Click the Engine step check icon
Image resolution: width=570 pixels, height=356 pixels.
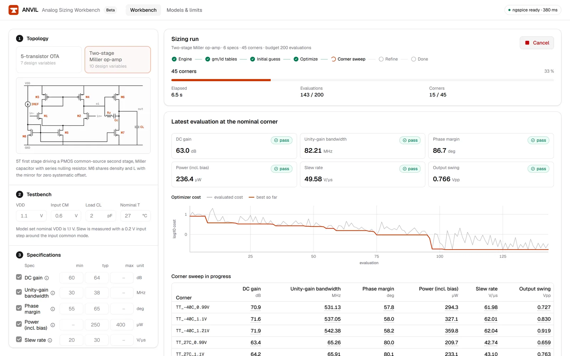[174, 59]
